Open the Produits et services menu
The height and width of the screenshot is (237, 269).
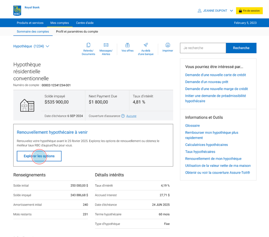point(30,23)
